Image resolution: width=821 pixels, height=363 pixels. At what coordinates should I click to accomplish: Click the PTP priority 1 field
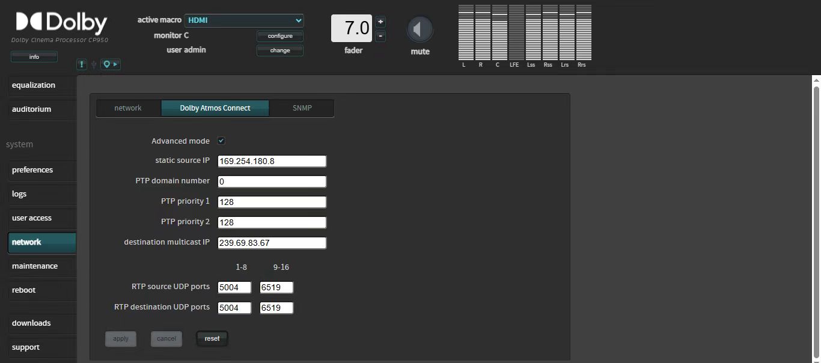272,202
